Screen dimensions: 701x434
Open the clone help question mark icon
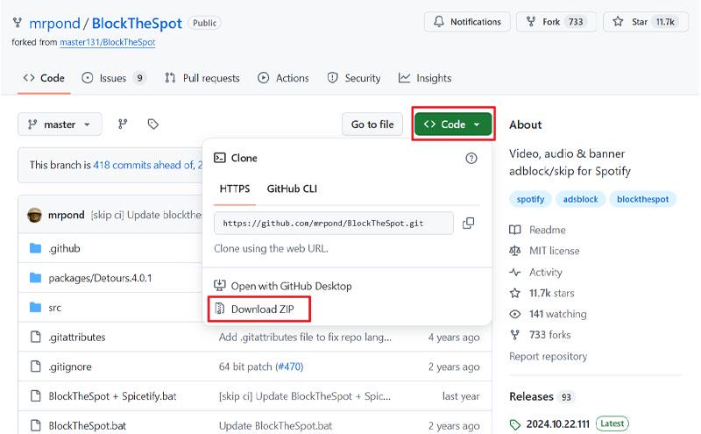471,158
